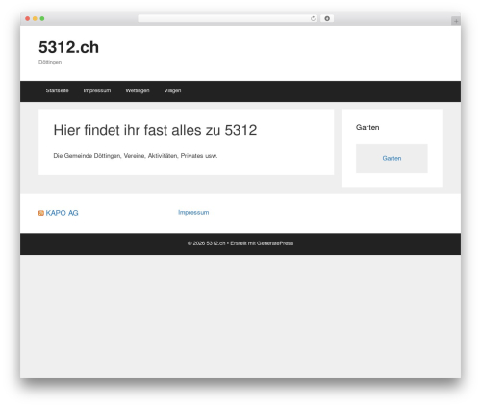Open the Impressum navigation menu item

click(x=97, y=90)
